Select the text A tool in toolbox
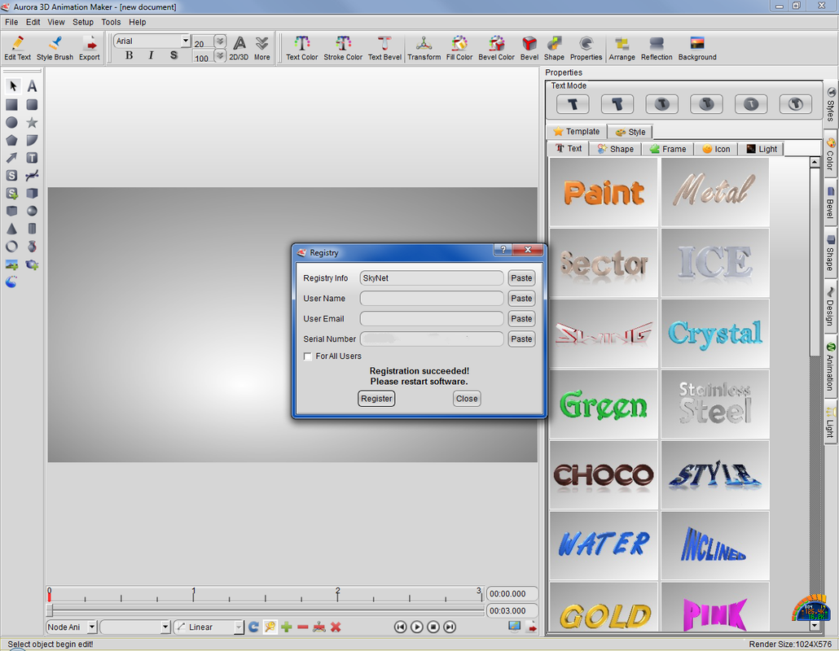Viewport: 839px width, 651px height. click(32, 86)
